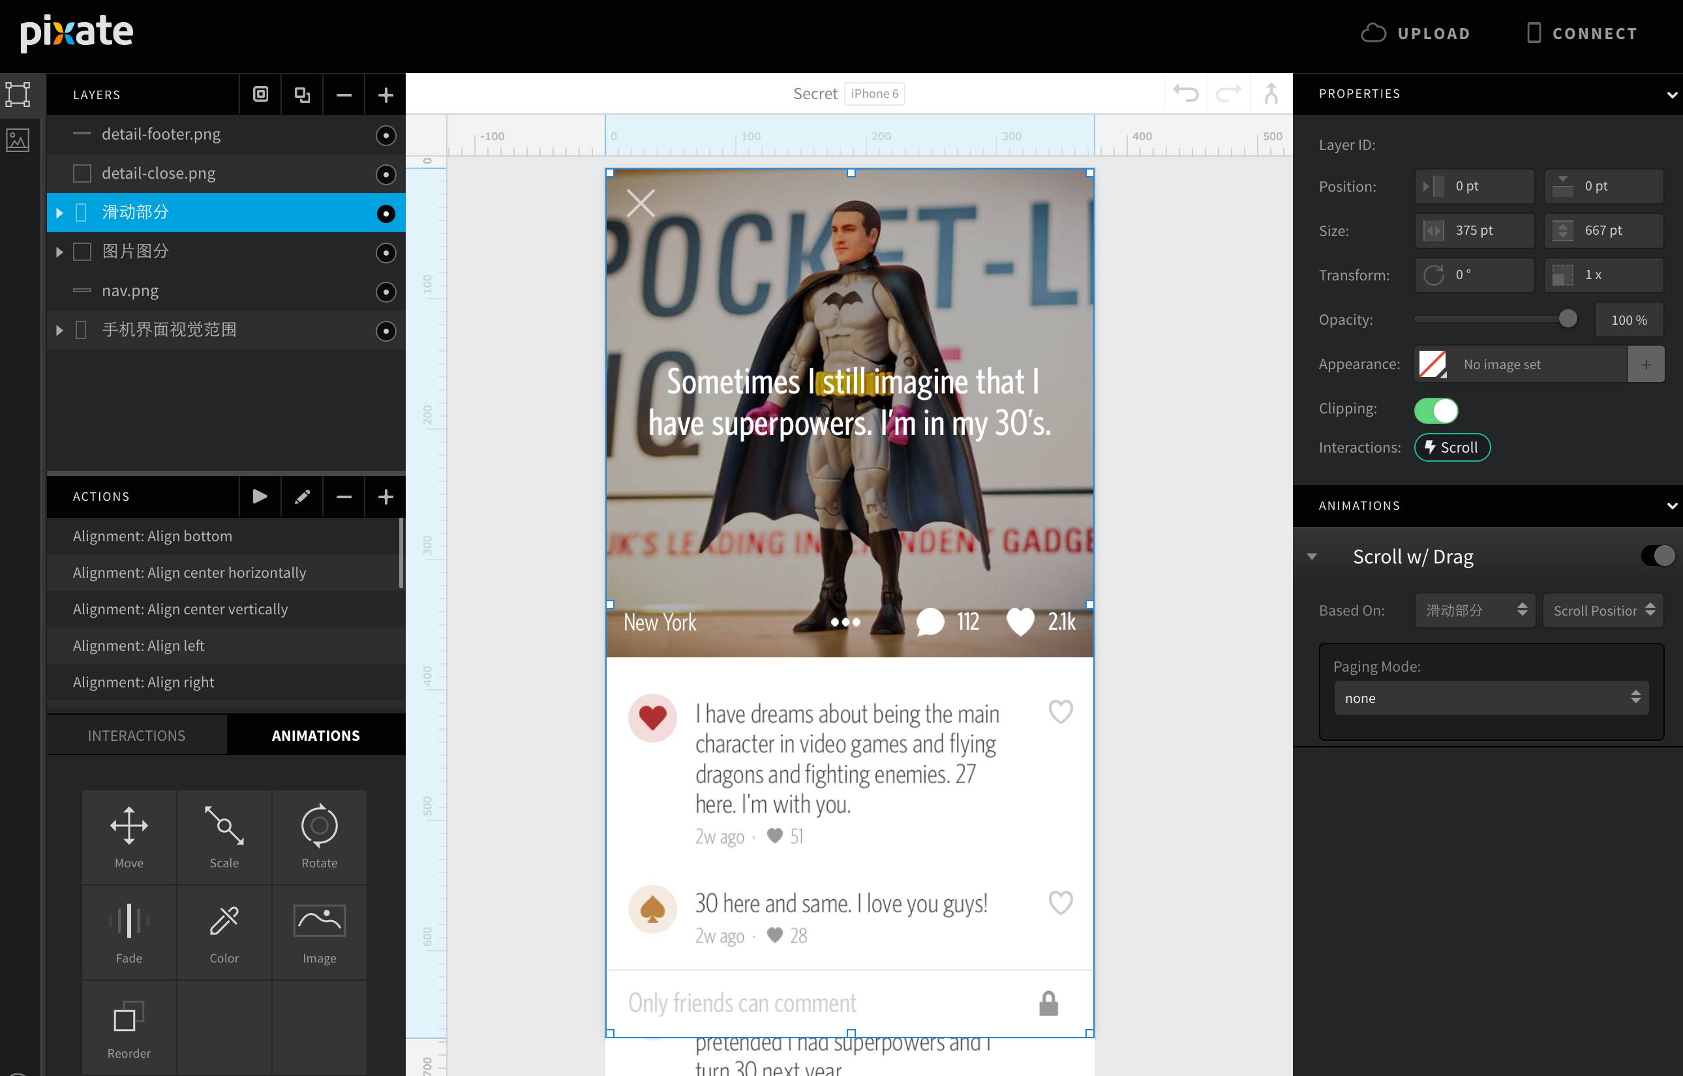Edit the action with the pencil icon
The height and width of the screenshot is (1076, 1683).
point(302,496)
